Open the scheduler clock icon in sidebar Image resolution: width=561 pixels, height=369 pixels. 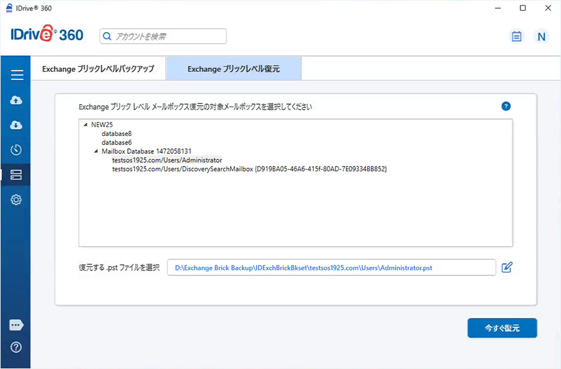point(17,150)
